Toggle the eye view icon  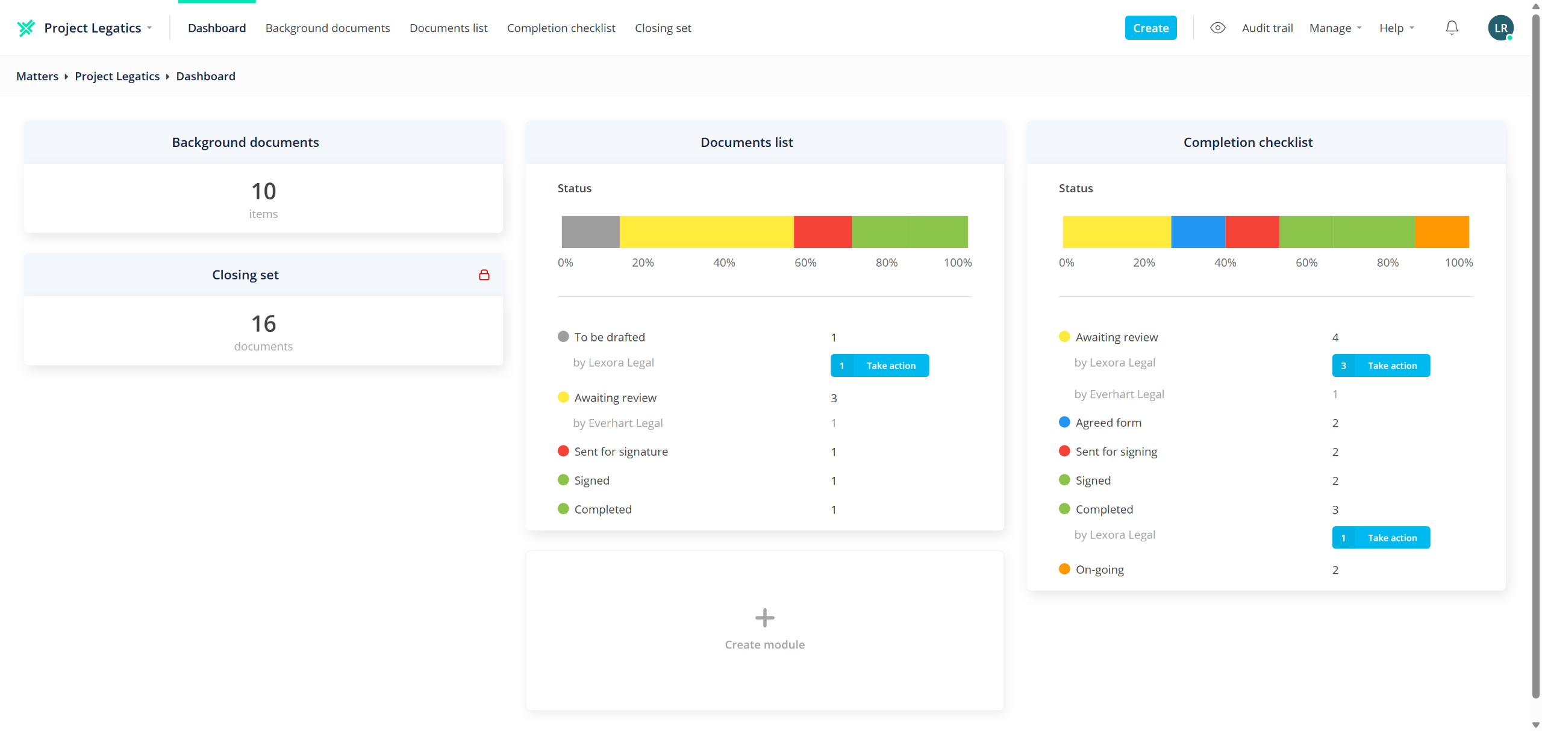pyautogui.click(x=1217, y=28)
